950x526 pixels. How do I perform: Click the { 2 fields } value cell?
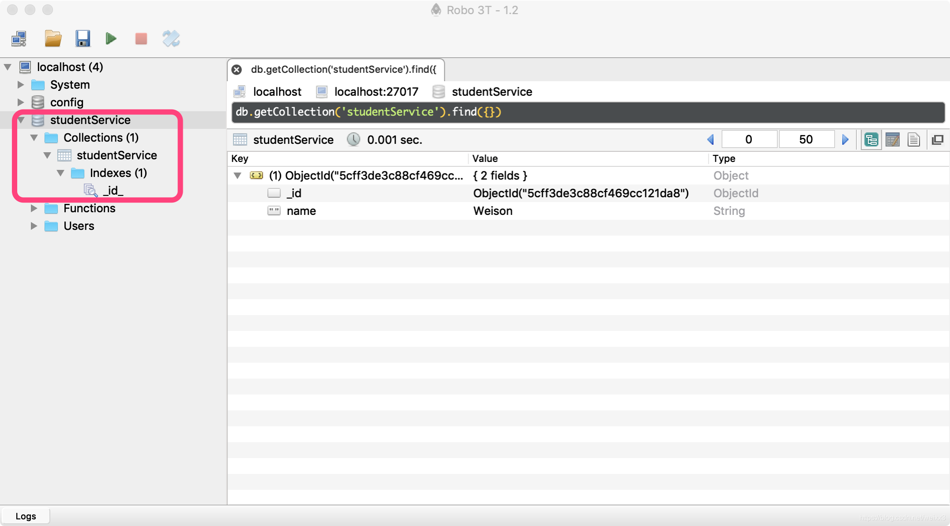point(500,176)
